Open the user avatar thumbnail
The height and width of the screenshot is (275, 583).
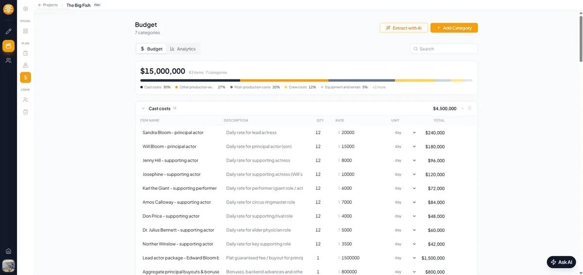(8, 266)
